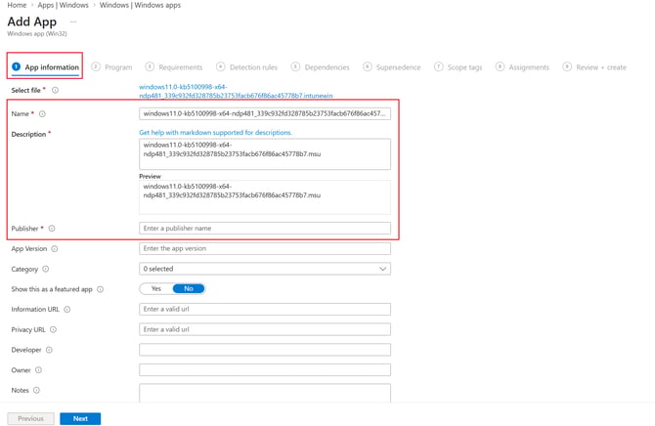Open Category info tooltip icon

pos(46,269)
